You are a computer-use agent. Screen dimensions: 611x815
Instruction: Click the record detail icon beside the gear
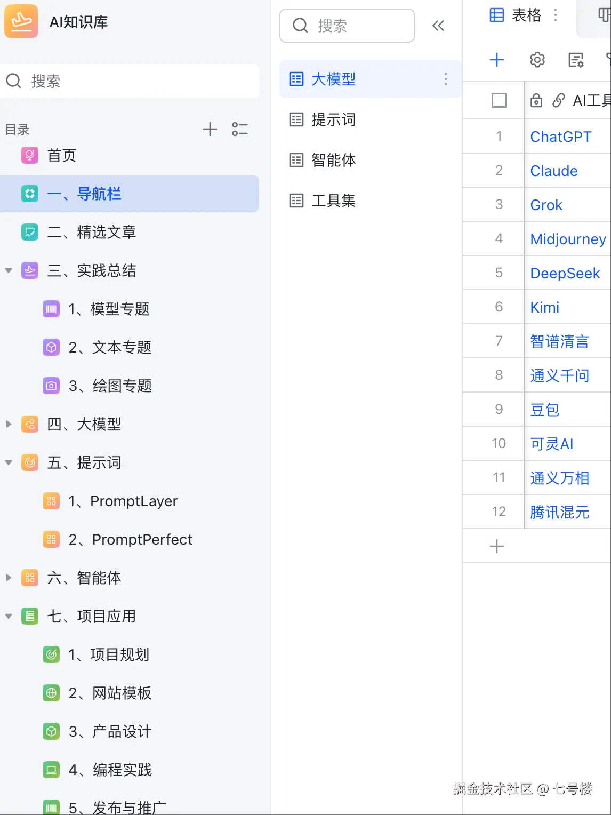pos(575,60)
